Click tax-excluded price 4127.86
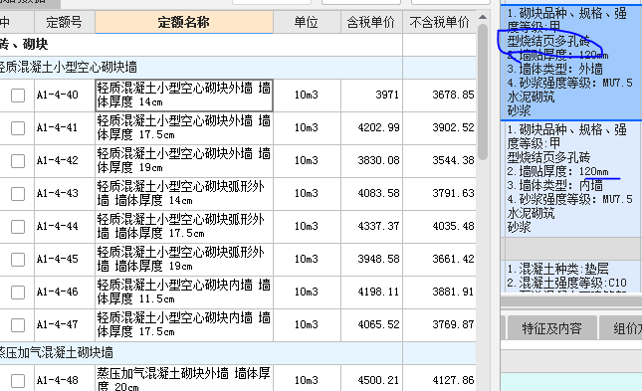The height and width of the screenshot is (391, 642). point(453,380)
